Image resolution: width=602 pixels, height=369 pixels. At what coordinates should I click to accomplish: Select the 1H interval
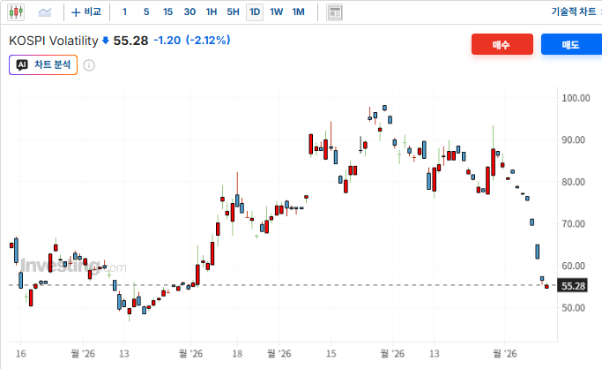coord(212,11)
